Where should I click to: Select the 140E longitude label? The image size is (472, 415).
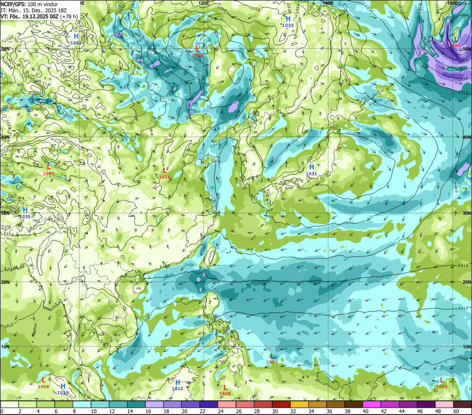[328, 3]
